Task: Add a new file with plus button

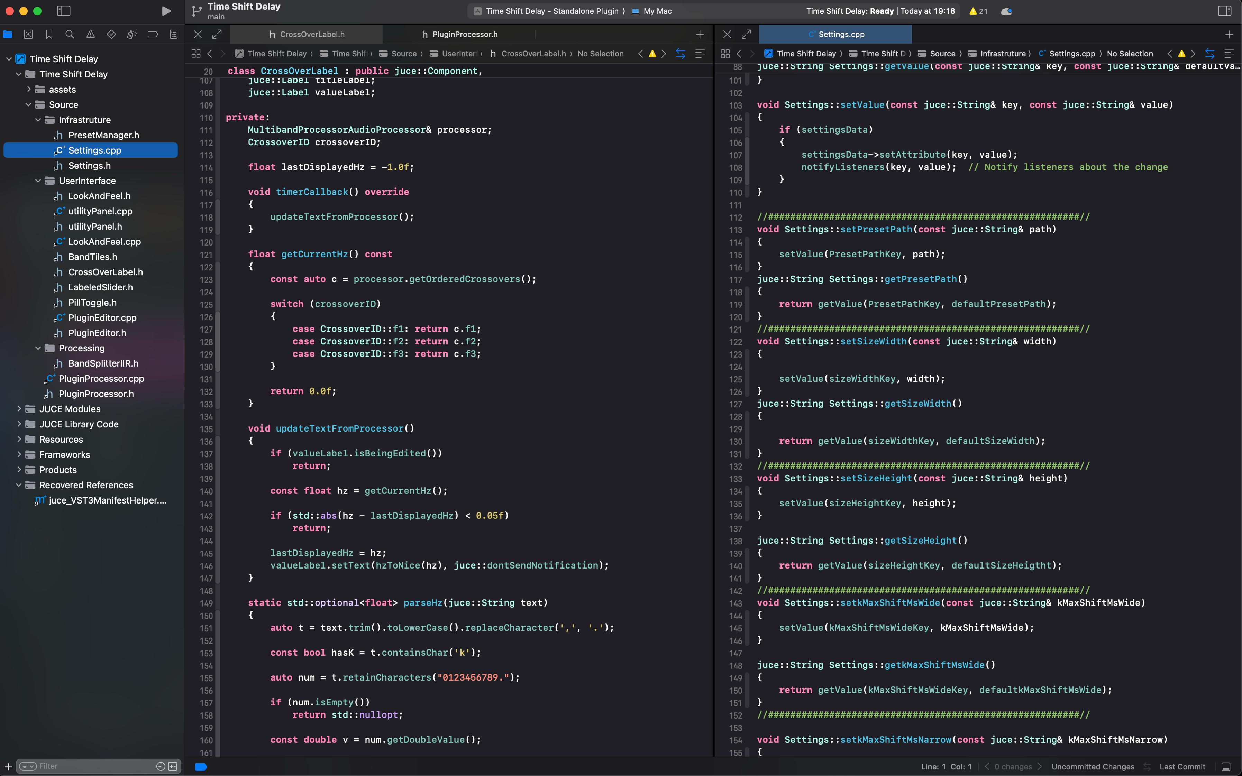Action: 8,766
